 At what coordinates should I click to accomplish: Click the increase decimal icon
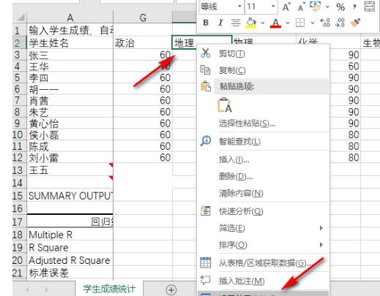[x=325, y=23]
